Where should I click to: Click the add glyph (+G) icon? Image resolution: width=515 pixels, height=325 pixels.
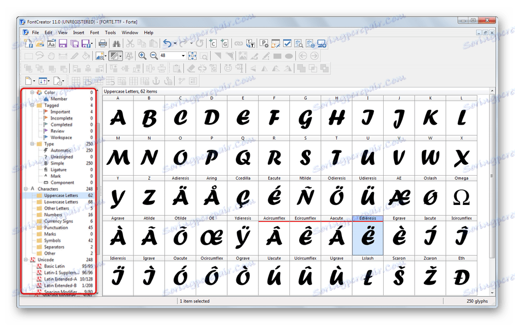[x=225, y=43]
